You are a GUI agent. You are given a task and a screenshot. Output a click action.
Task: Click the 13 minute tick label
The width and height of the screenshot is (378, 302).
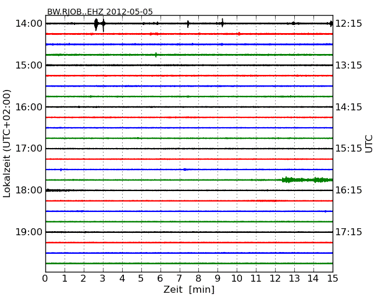[294, 279]
